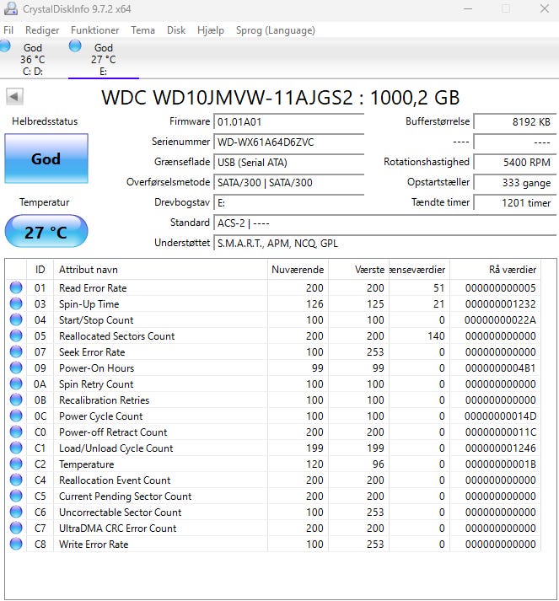Open the Fil menu
559x601 pixels.
[8, 30]
